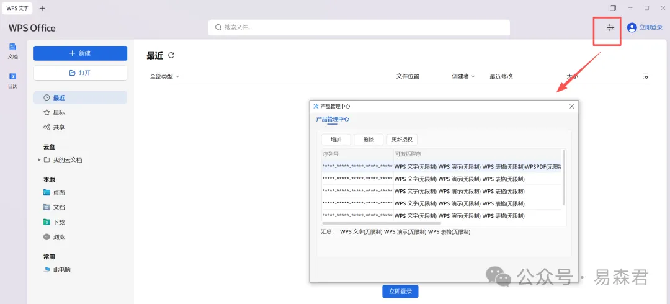Viewport: 670px width, 304px height.
Task: Click the search files input field
Action: [x=359, y=27]
